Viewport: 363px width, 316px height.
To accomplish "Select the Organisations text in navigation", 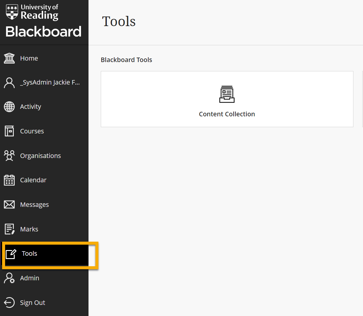I will [x=40, y=156].
